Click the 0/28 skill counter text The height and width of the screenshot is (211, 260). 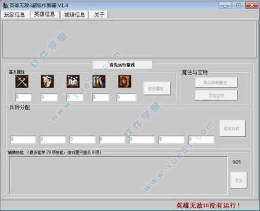[236, 162]
